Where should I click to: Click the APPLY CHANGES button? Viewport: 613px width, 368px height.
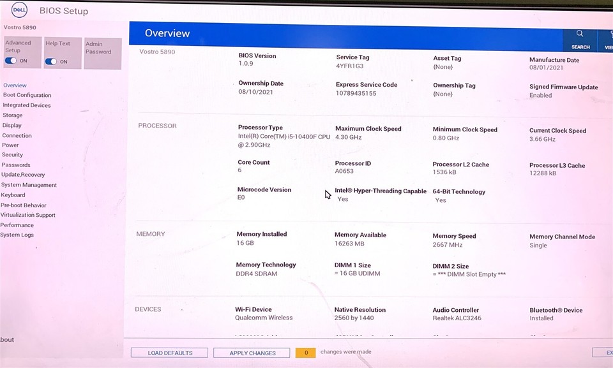(x=252, y=353)
